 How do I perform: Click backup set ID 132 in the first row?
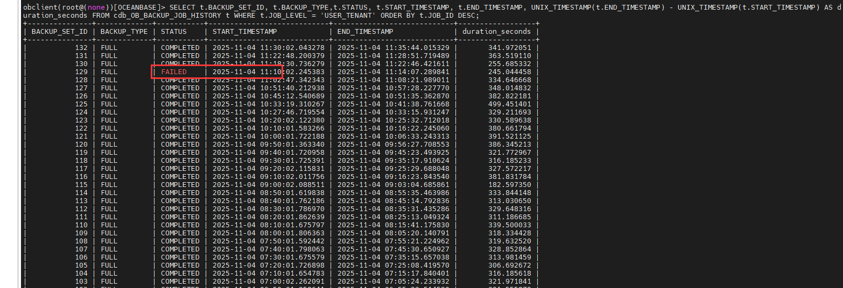click(81, 48)
